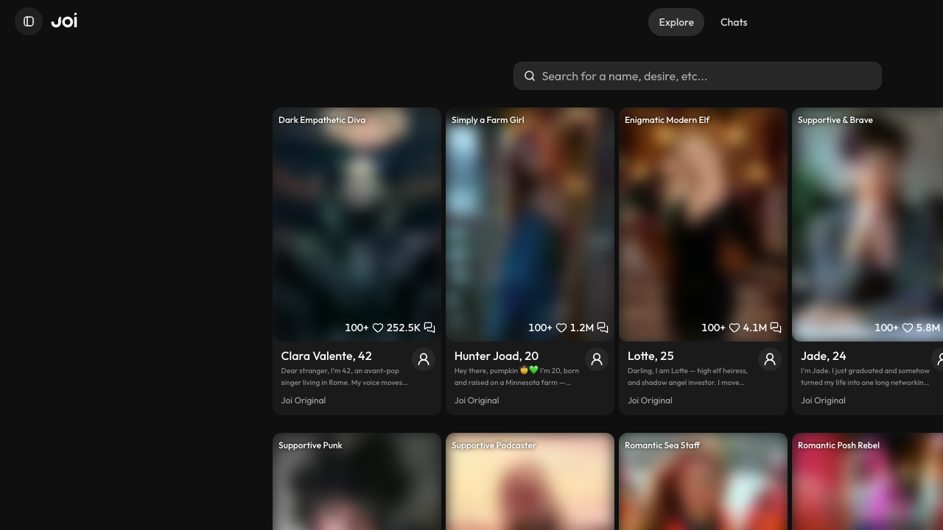The width and height of the screenshot is (943, 530).
Task: Focus the name or desire search field
Action: click(698, 76)
